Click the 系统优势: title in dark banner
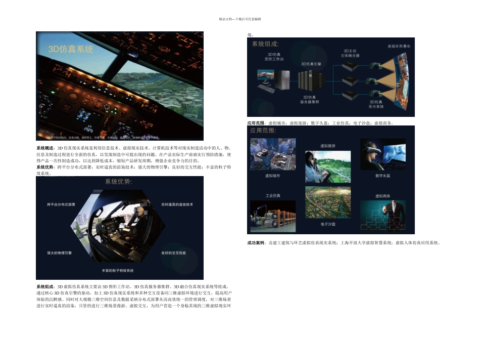Image resolution: width=480 pixels, height=340 pixels. (119, 182)
